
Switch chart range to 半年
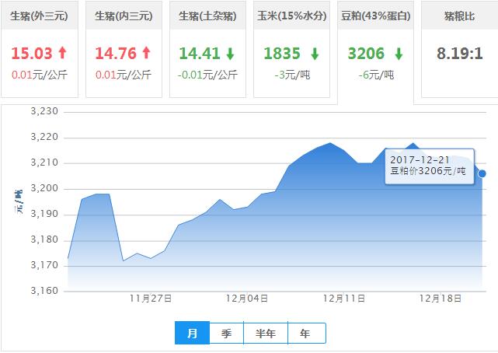[x=266, y=333]
